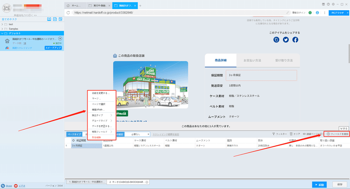Screen dimensions: 350x189
Task: Click the クリア trash button
Action: click(x=295, y=134)
